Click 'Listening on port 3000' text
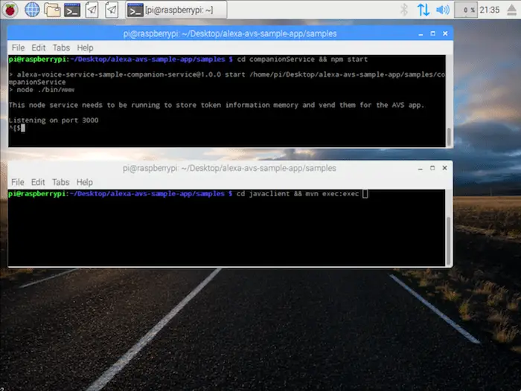Viewport: 521px width, 391px height. (54, 120)
